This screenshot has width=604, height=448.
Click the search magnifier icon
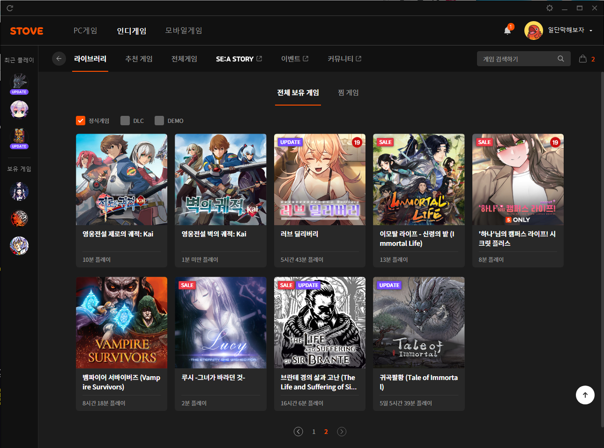(560, 59)
